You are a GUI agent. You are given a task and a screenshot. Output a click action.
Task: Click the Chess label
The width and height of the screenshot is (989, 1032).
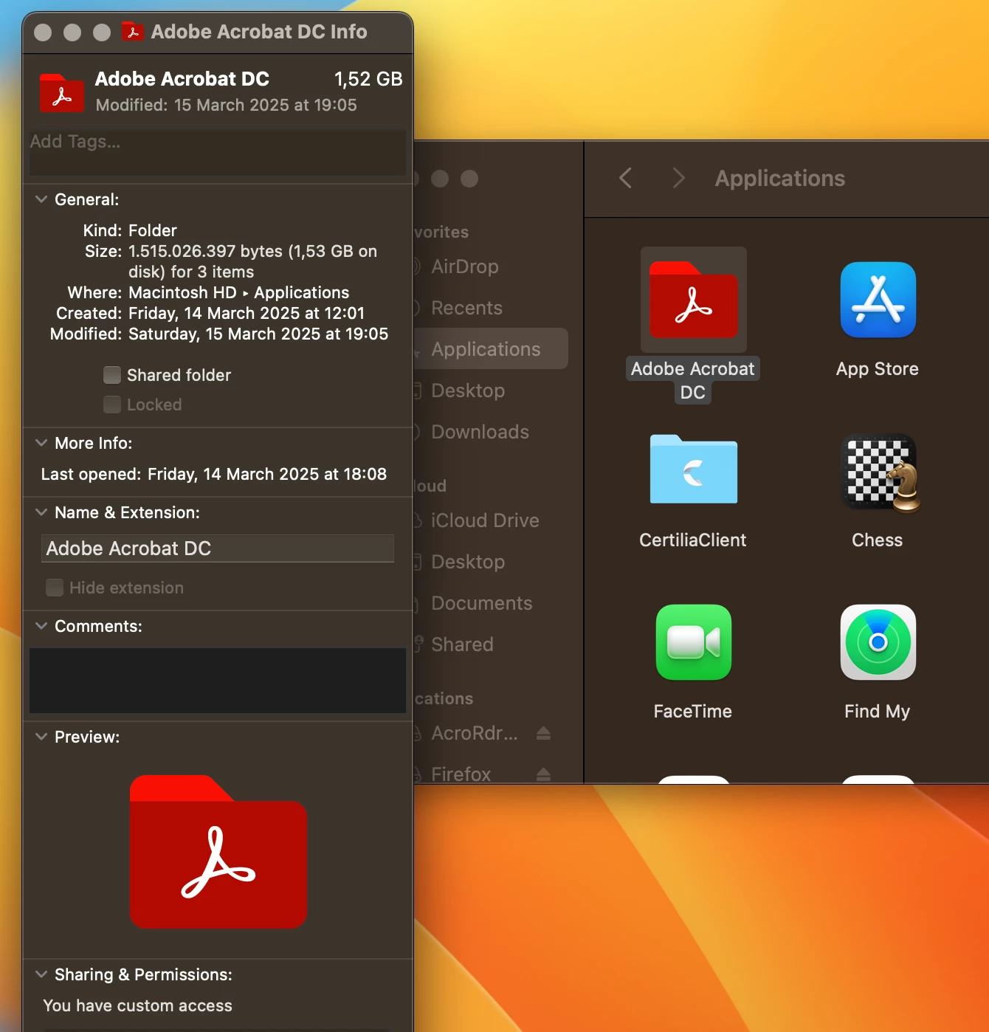[878, 540]
